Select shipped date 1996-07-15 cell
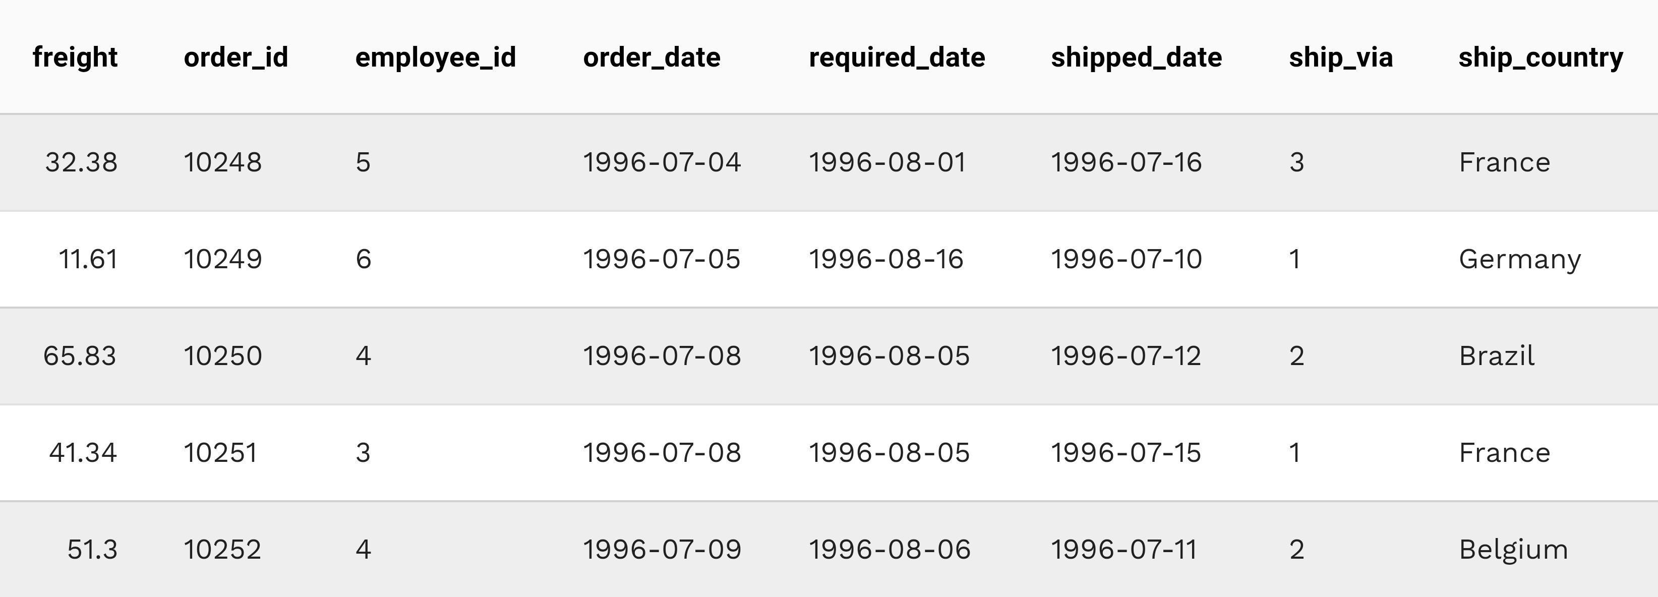This screenshot has width=1658, height=597. 1126,453
